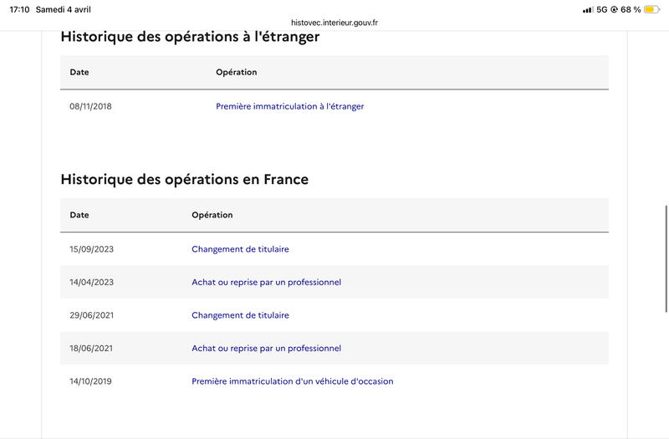Click Date header in étranger operations table
The width and height of the screenshot is (669, 439).
tap(79, 72)
